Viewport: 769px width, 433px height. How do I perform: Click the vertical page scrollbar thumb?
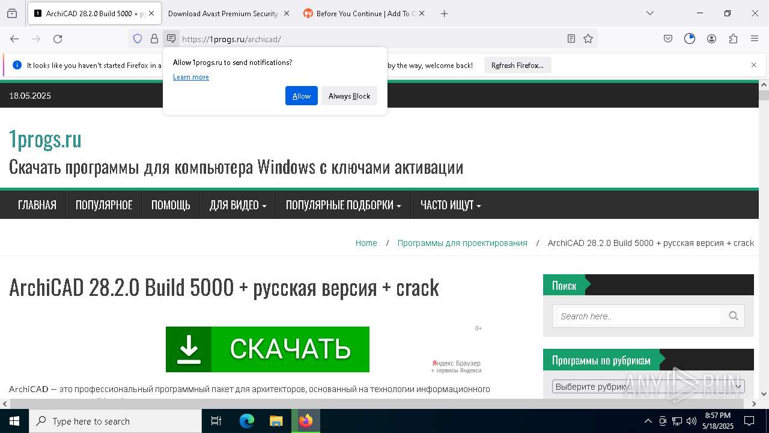(764, 95)
